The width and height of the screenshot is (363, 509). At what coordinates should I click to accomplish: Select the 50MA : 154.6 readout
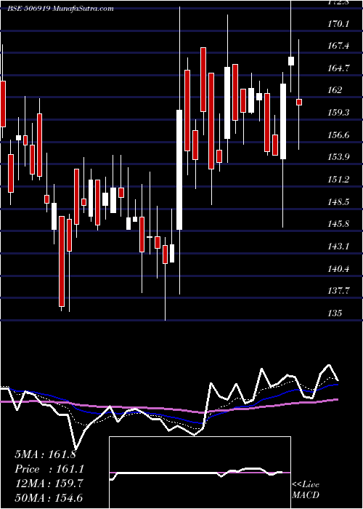49,498
